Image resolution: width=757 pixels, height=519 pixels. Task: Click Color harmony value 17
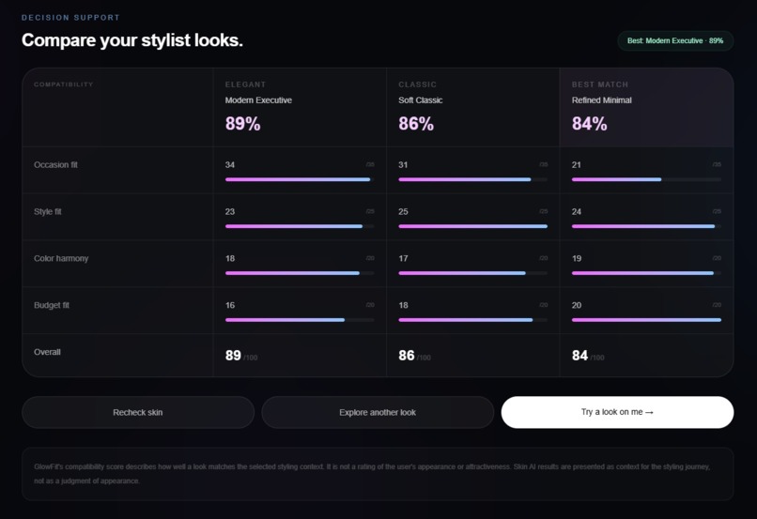[403, 258]
